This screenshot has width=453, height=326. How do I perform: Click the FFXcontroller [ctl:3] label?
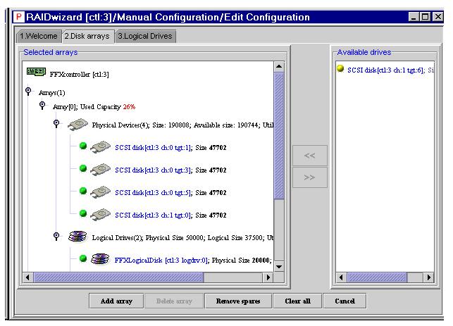point(79,75)
